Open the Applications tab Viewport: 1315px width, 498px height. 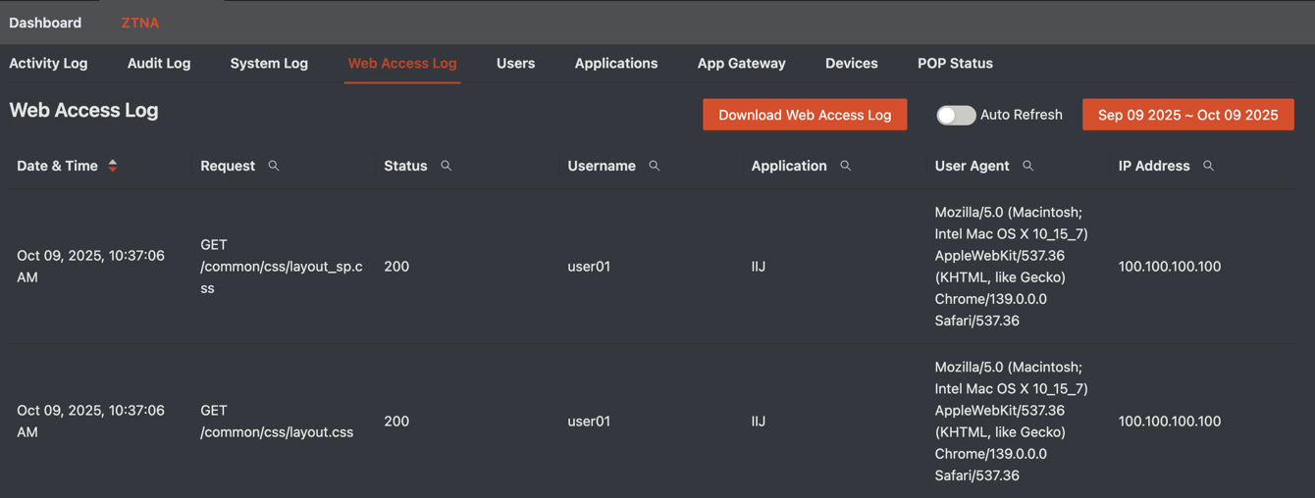click(616, 63)
